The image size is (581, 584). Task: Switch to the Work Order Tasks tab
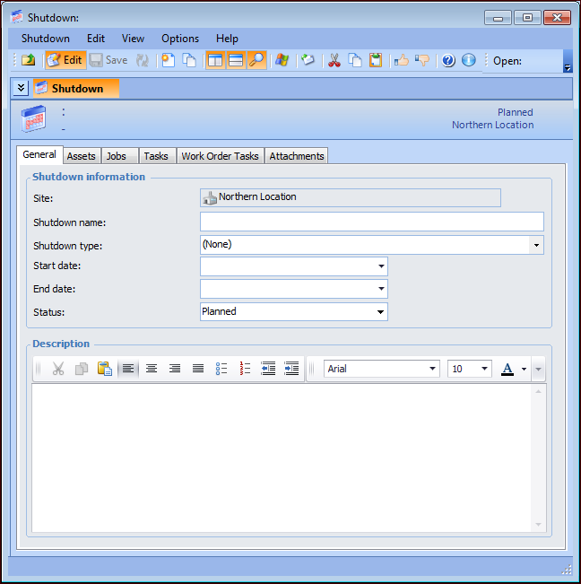click(x=220, y=156)
